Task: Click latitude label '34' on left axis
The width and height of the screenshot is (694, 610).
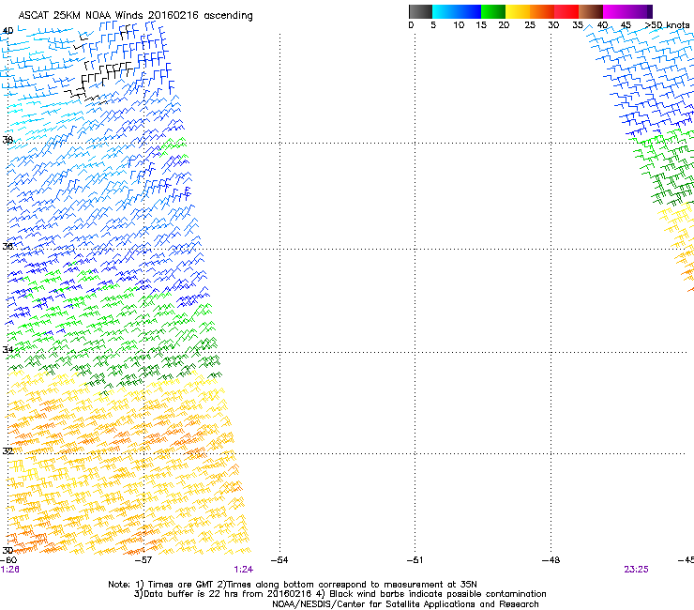Action: [8, 349]
